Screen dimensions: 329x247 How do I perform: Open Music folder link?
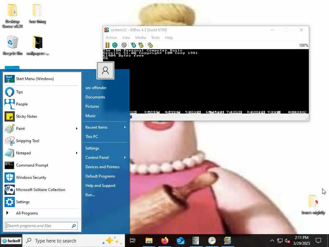click(90, 116)
